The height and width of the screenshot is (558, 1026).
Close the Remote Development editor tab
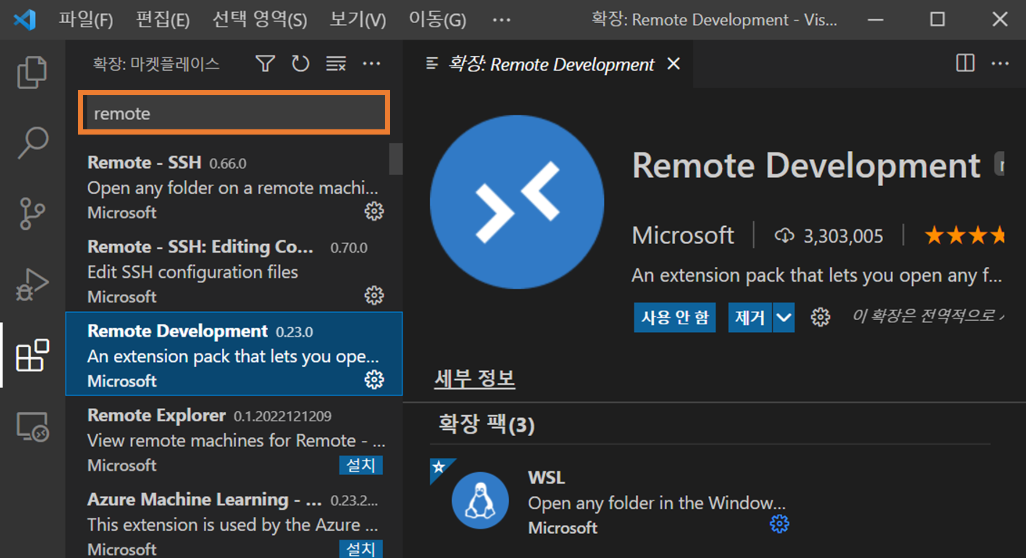tap(674, 63)
